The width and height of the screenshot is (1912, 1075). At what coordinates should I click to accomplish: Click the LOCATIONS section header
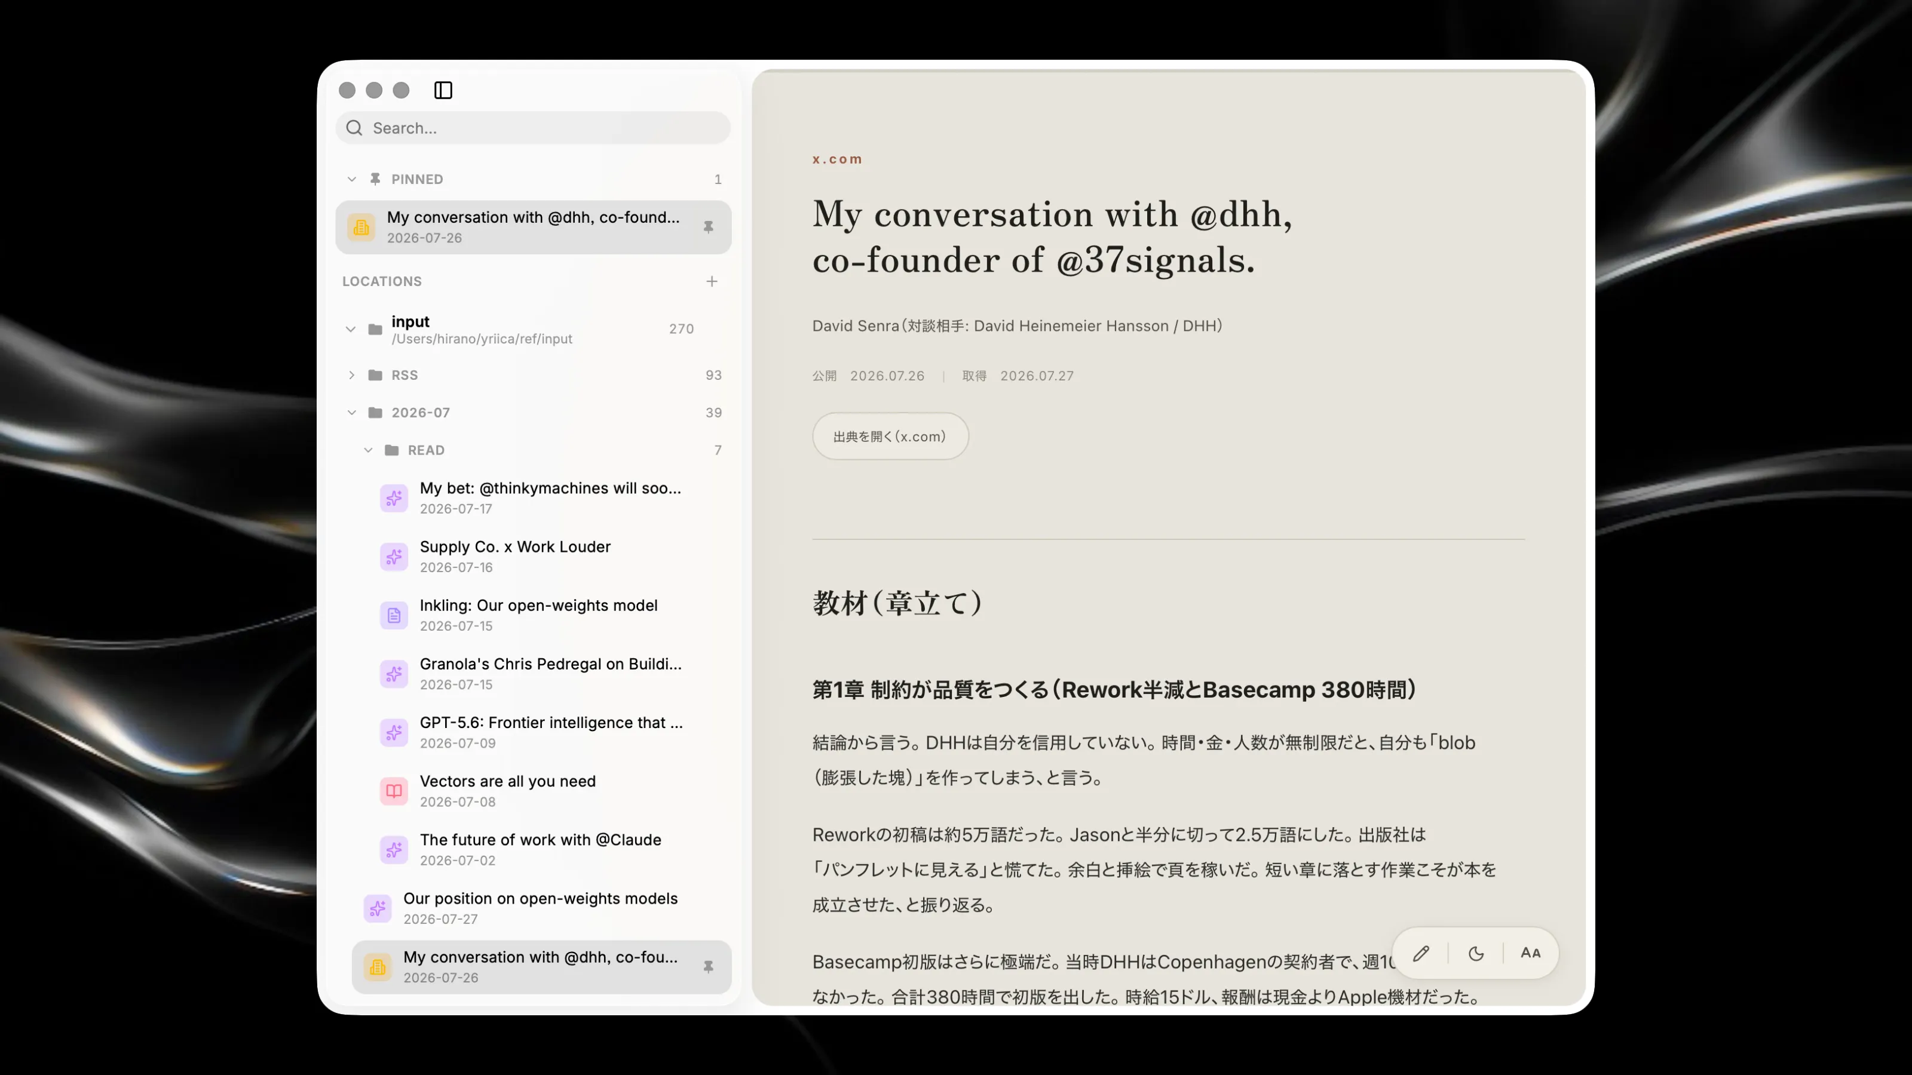tap(382, 281)
